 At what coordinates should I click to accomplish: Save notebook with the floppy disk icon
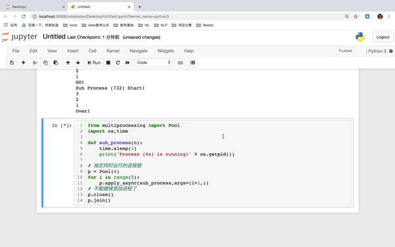pos(12,63)
